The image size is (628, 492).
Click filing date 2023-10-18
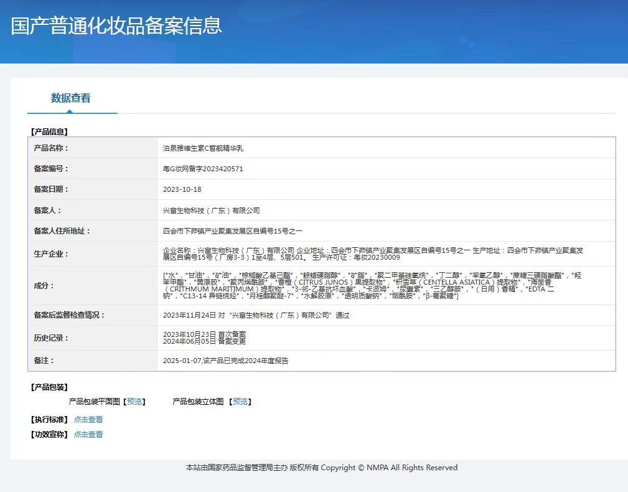(x=182, y=189)
